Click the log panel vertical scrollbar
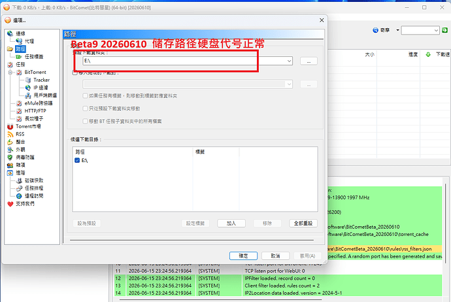This screenshot has width=451, height=302. (x=446, y=224)
